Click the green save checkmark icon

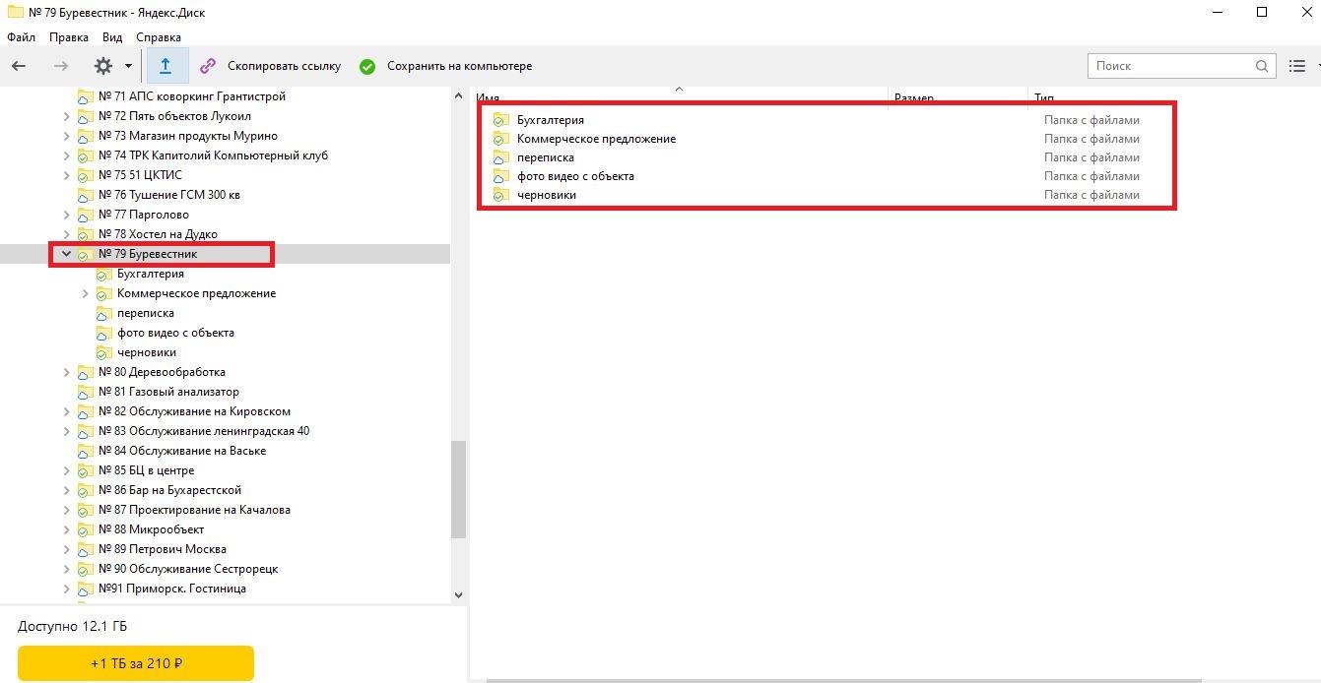click(367, 67)
